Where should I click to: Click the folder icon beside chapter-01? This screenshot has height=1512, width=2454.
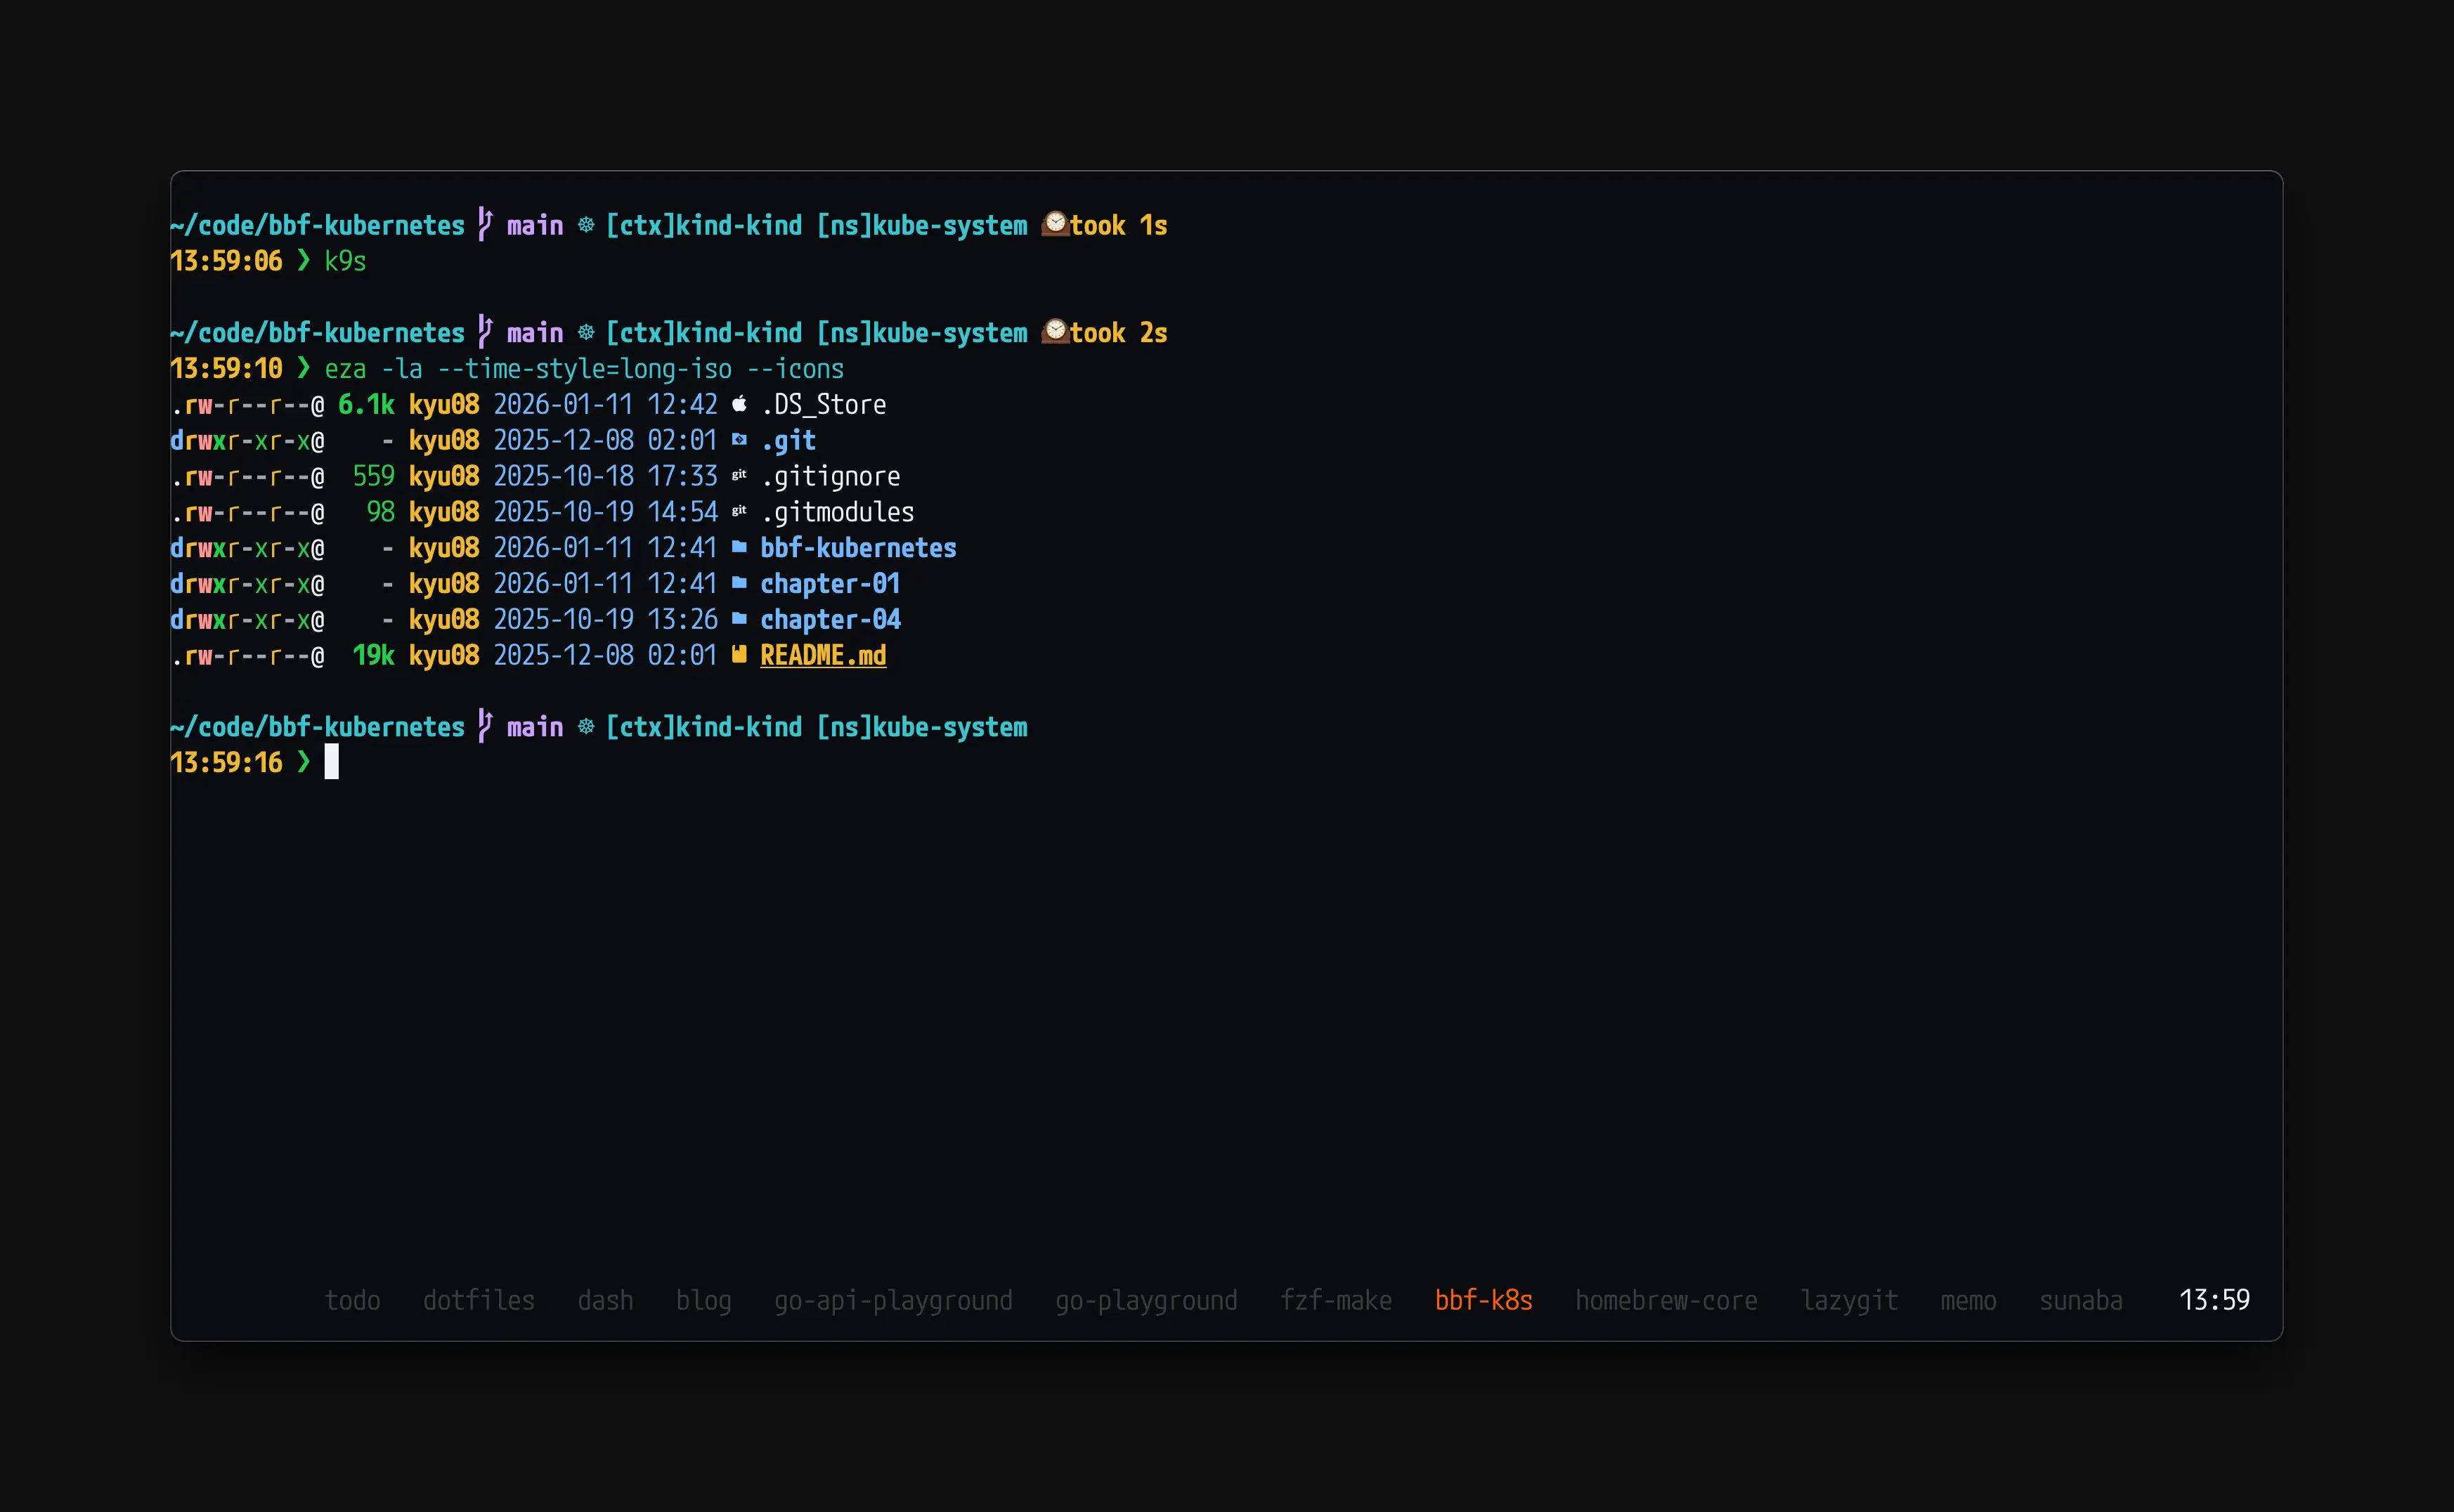[739, 583]
